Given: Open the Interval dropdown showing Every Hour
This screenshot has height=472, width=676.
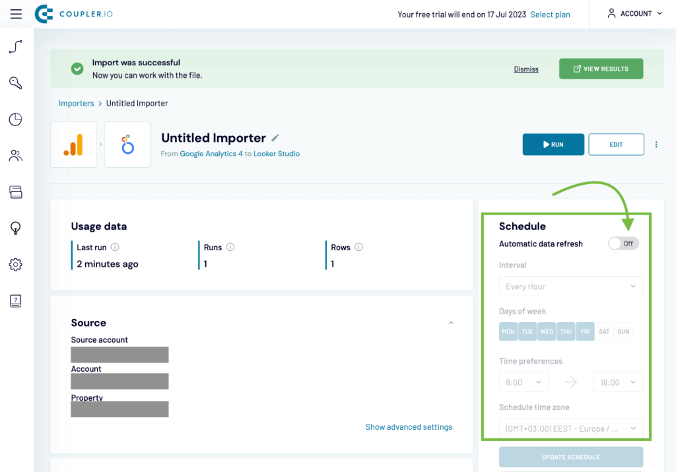Looking at the screenshot, I should click(570, 286).
